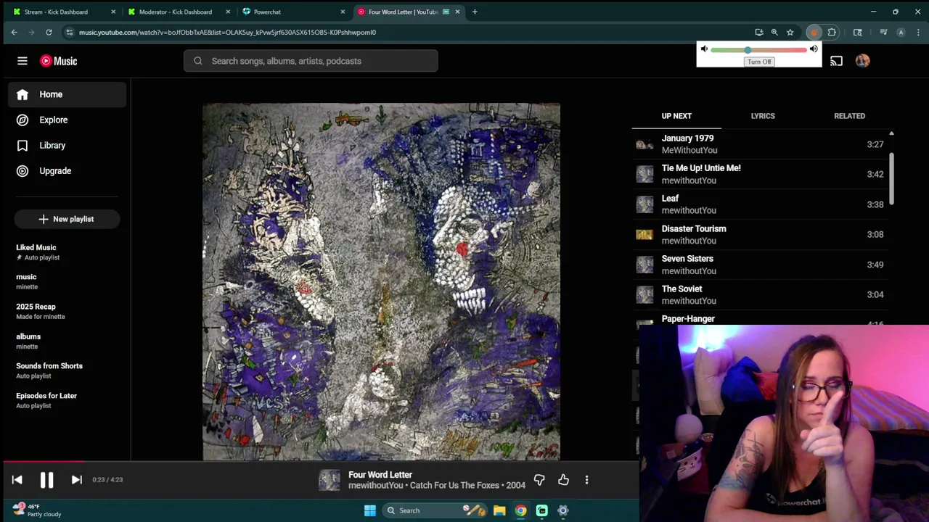The width and height of the screenshot is (929, 522).
Task: Click the high volume speaker icon
Action: tap(814, 49)
